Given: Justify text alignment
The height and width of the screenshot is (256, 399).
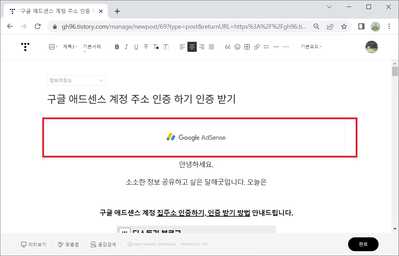Looking at the screenshot, I should tap(212, 47).
